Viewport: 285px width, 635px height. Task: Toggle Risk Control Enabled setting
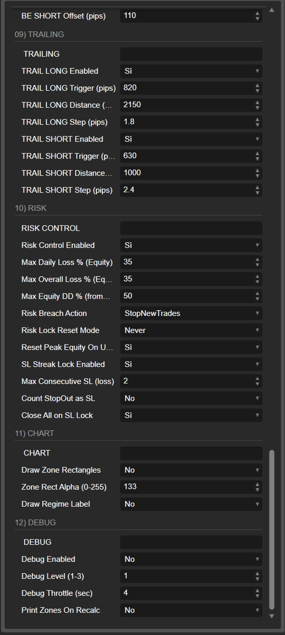tap(191, 246)
